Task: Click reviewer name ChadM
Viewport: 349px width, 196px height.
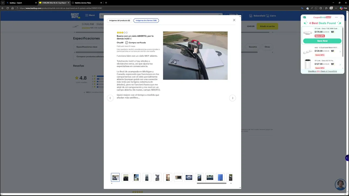Action: point(120,43)
